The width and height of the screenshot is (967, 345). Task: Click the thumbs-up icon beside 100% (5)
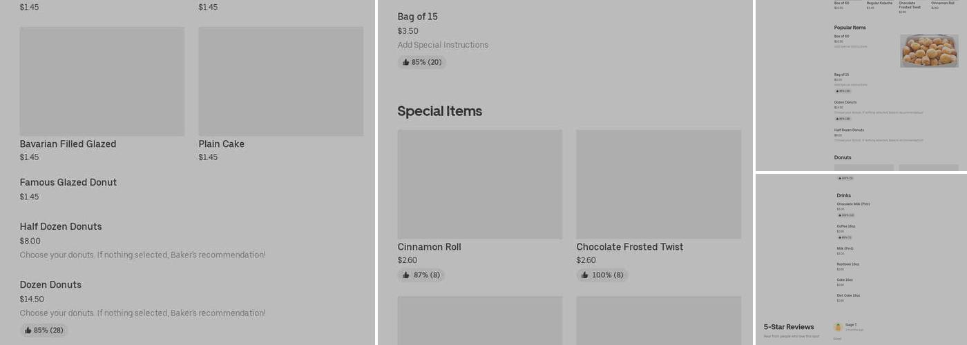839,178
